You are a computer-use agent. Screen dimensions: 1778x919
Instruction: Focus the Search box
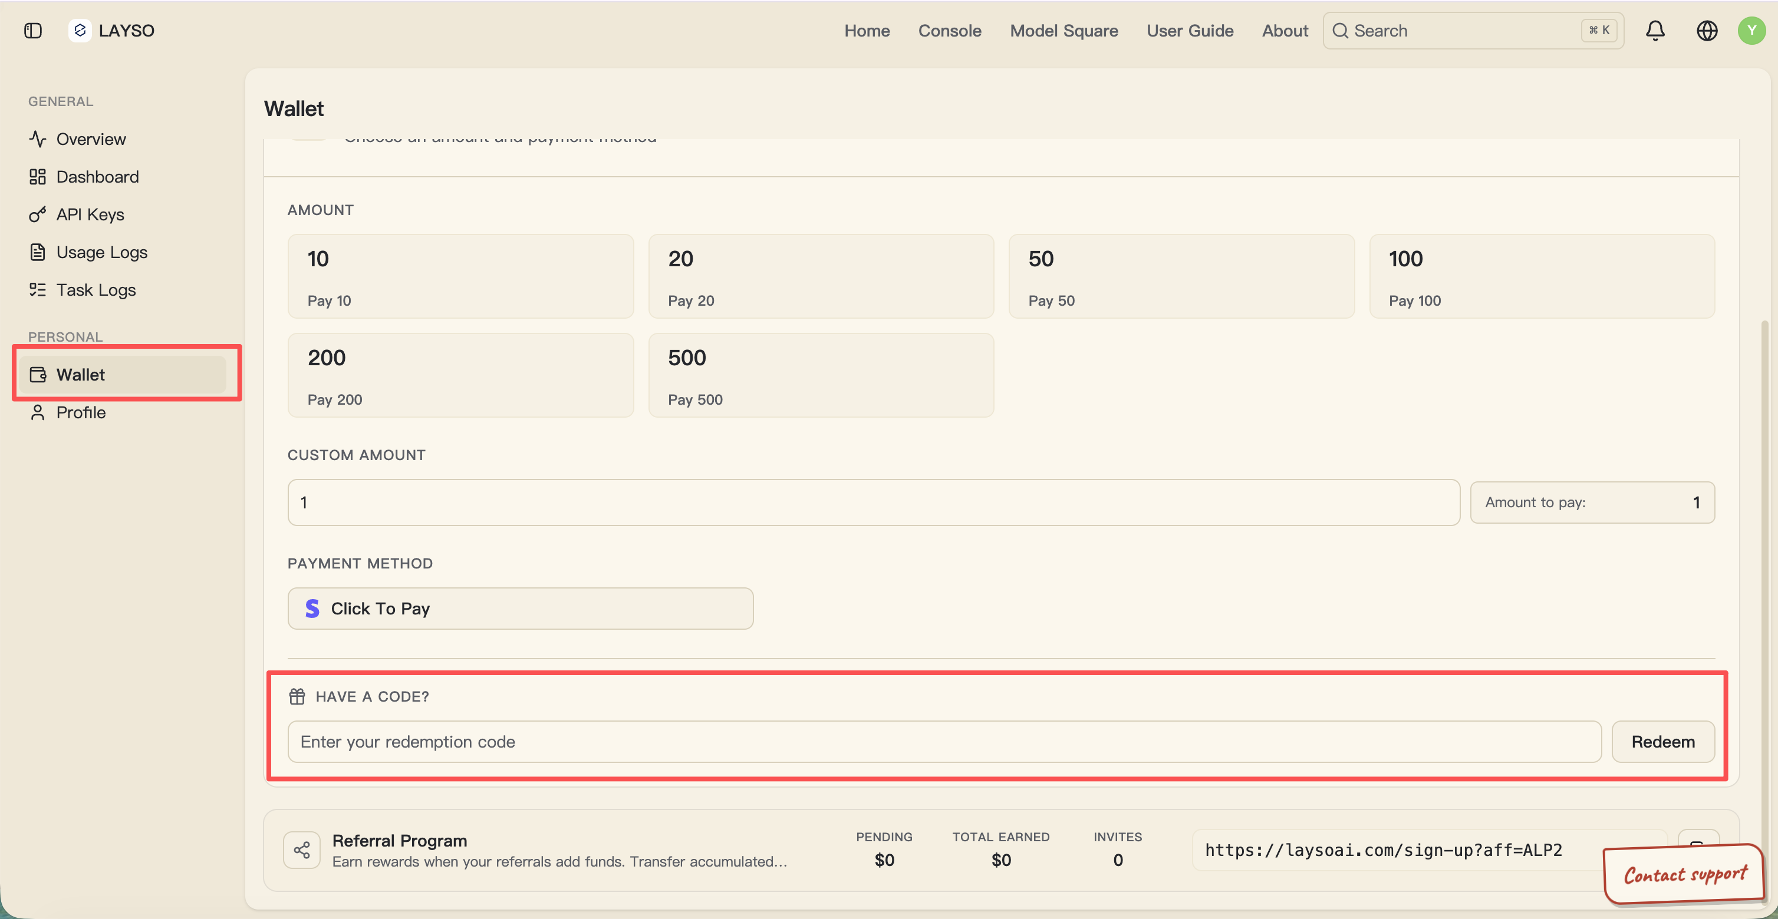click(1473, 31)
